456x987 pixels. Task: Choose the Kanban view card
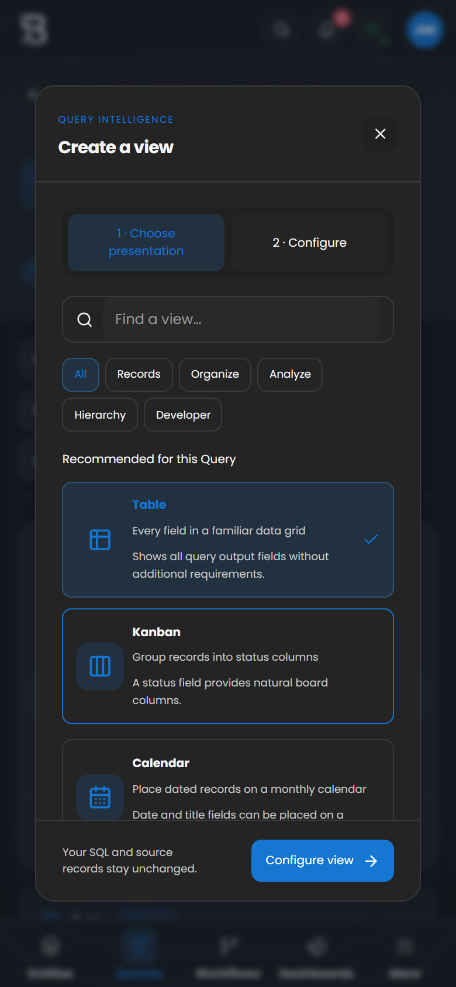[228, 666]
